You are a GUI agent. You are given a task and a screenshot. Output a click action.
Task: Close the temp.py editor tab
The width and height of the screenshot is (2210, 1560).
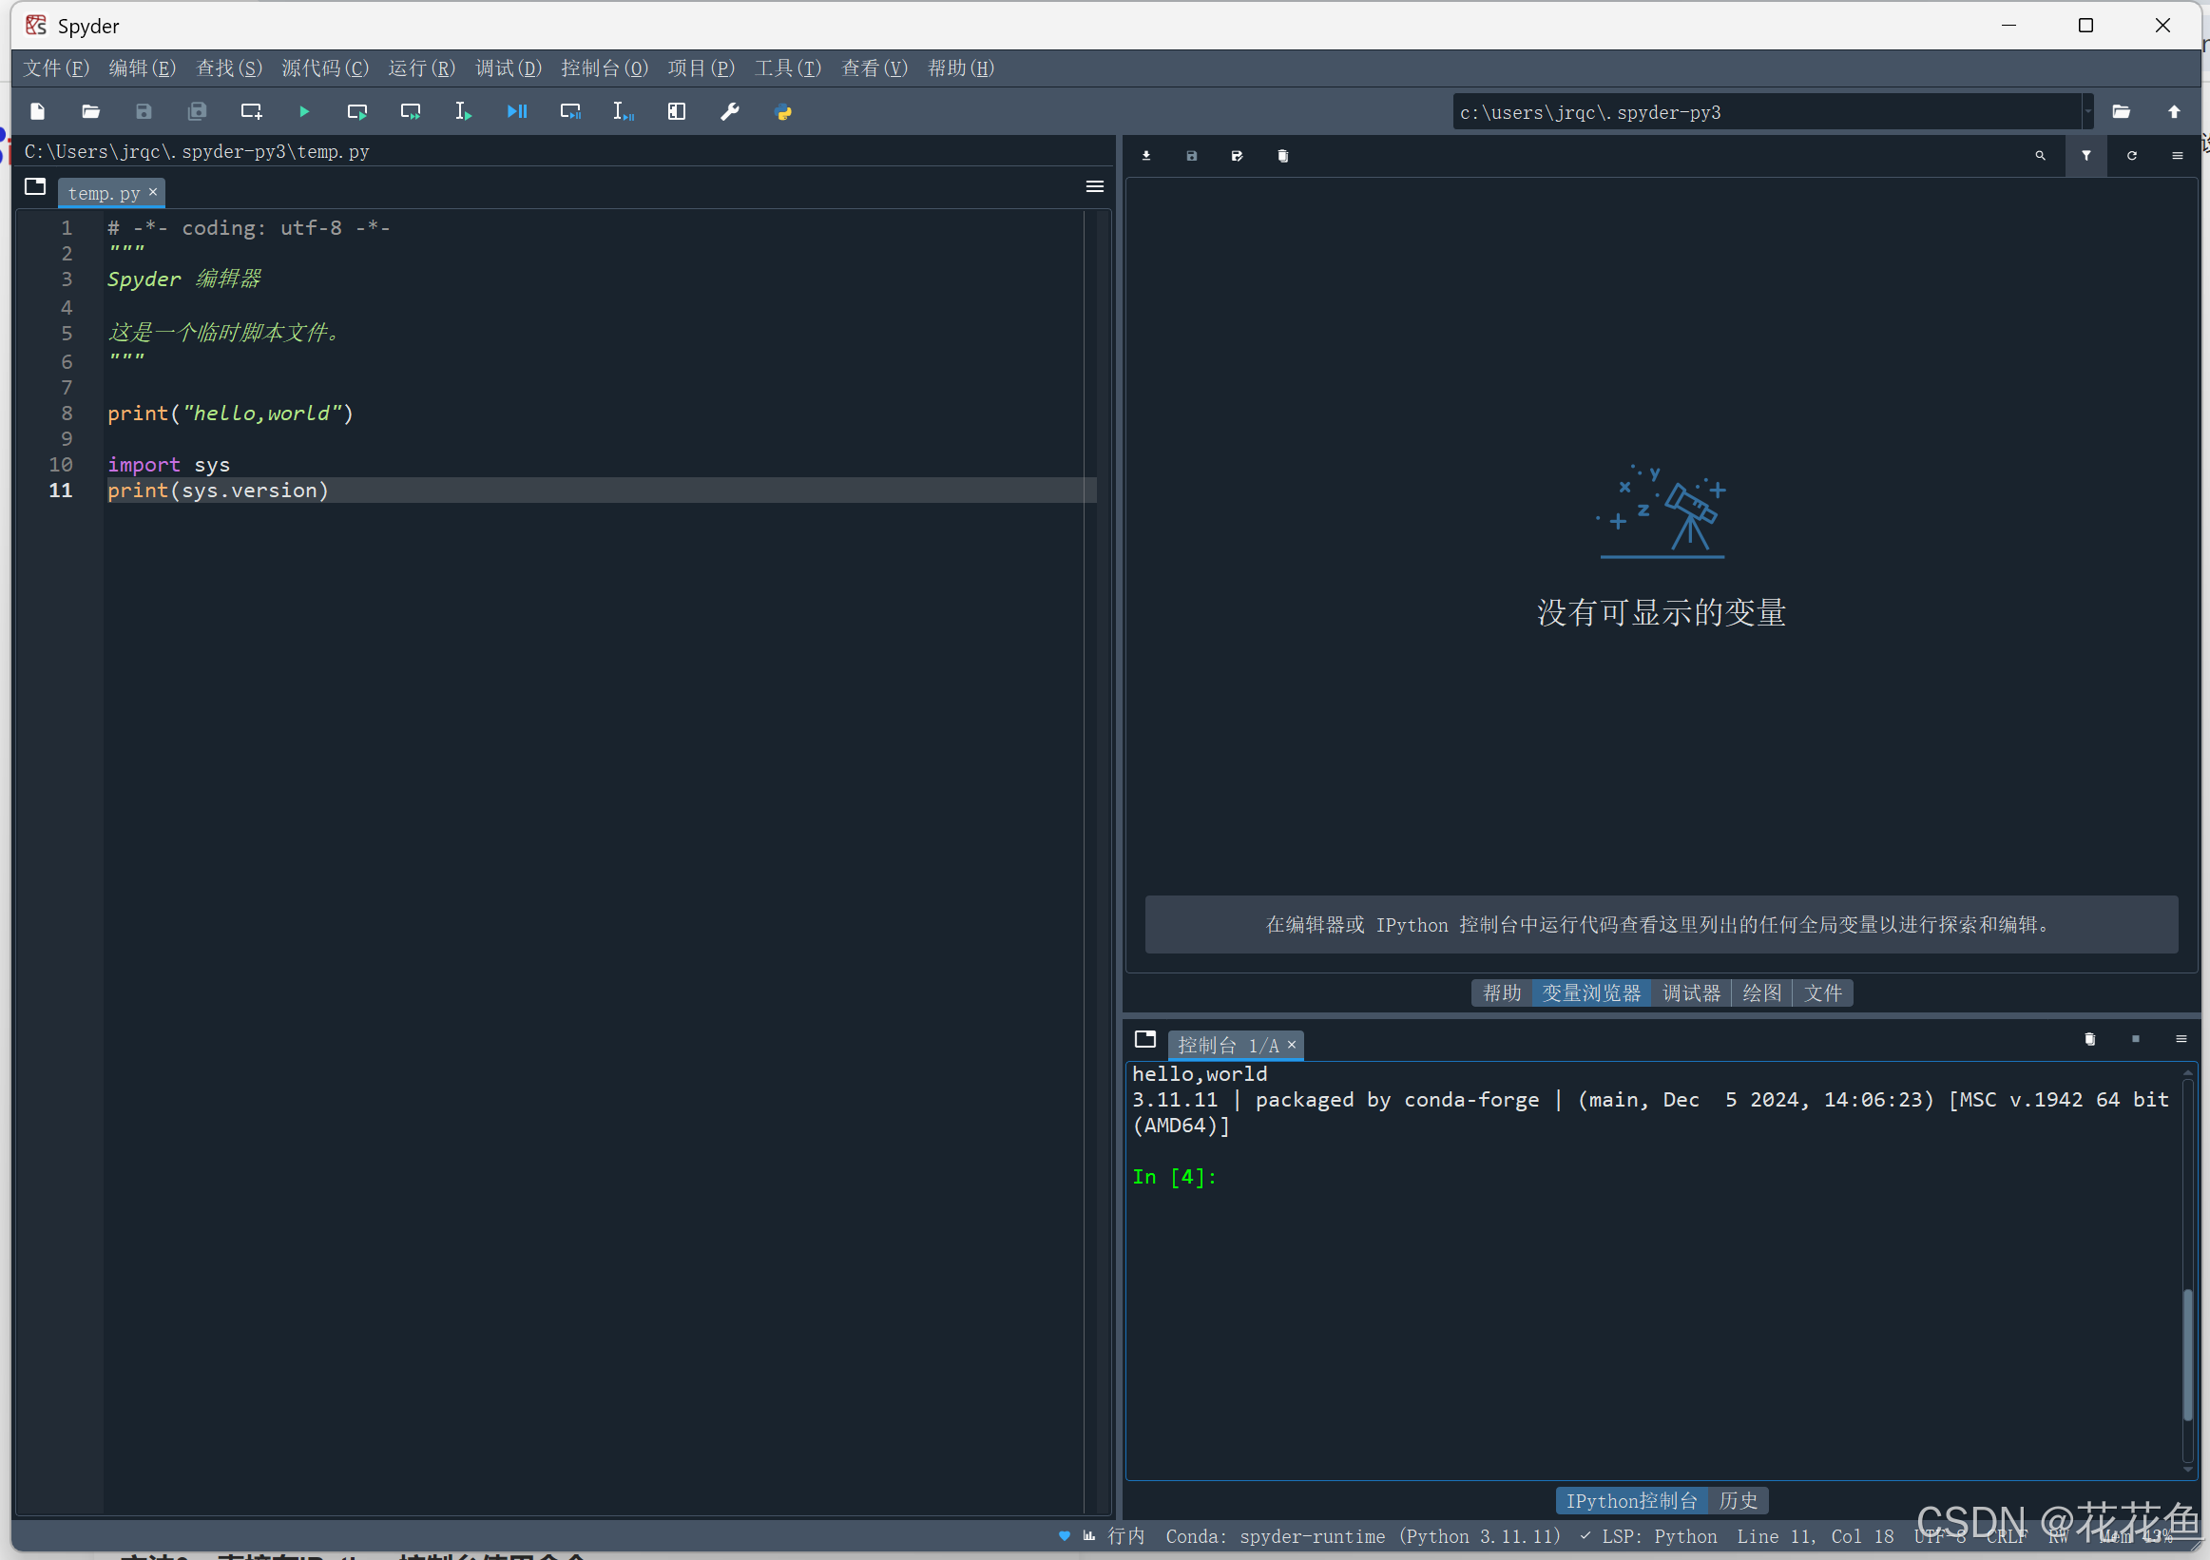tap(153, 192)
